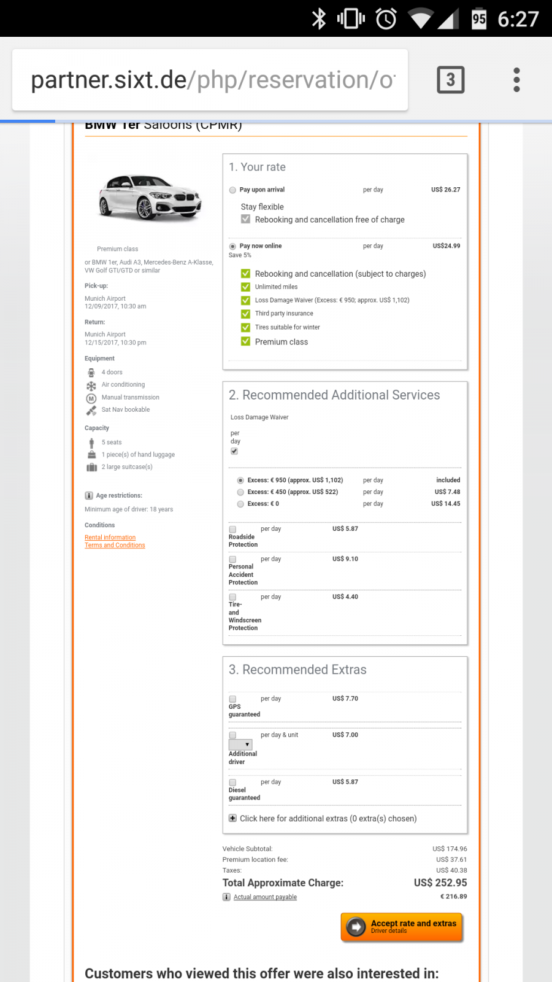This screenshot has width=552, height=982.
Task: Enable Tire and Windscreen Protection checkbox
Action: 232,597
